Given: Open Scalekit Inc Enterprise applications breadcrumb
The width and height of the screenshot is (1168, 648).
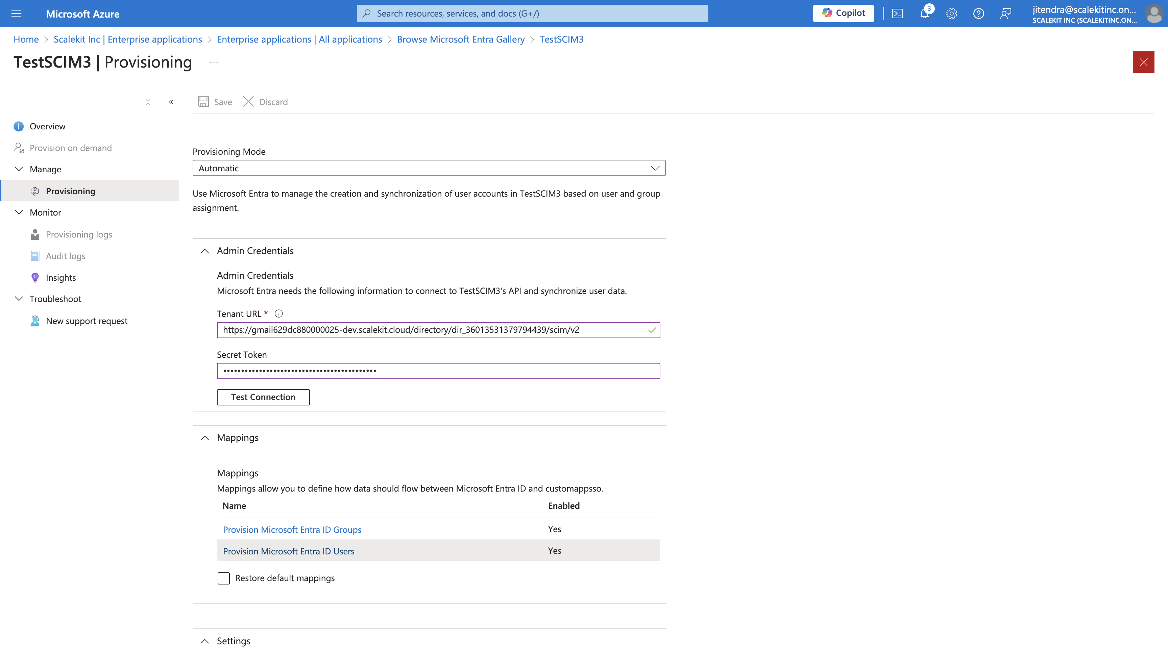Looking at the screenshot, I should 127,39.
